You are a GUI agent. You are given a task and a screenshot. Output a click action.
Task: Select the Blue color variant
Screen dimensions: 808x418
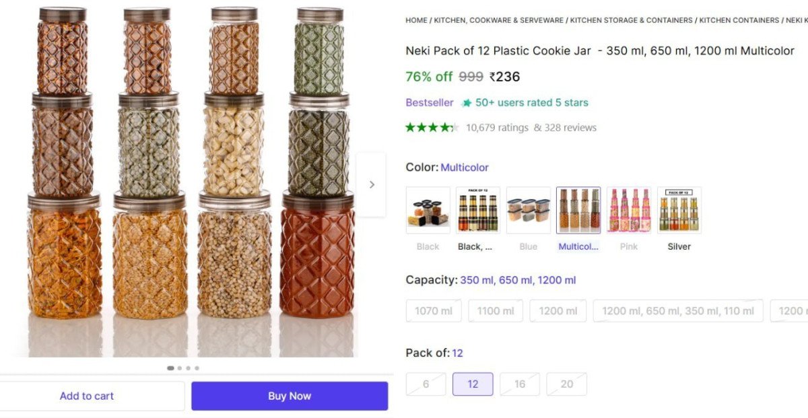tap(528, 209)
